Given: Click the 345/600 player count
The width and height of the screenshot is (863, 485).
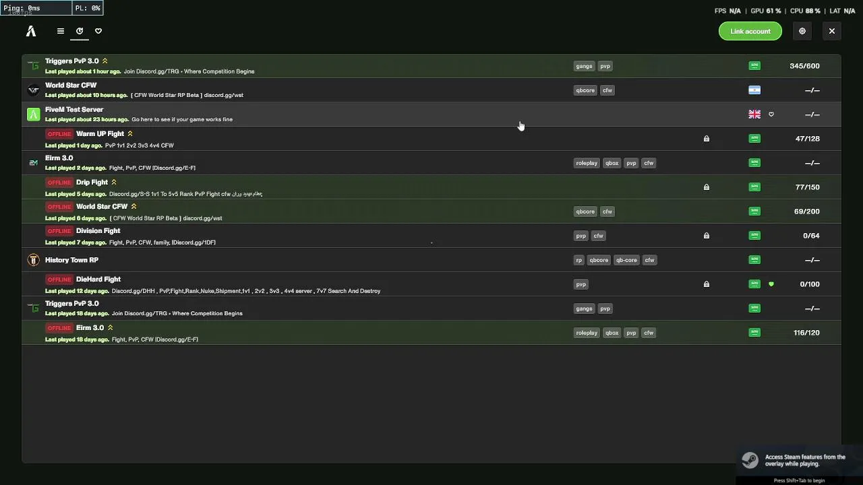Looking at the screenshot, I should [x=804, y=66].
